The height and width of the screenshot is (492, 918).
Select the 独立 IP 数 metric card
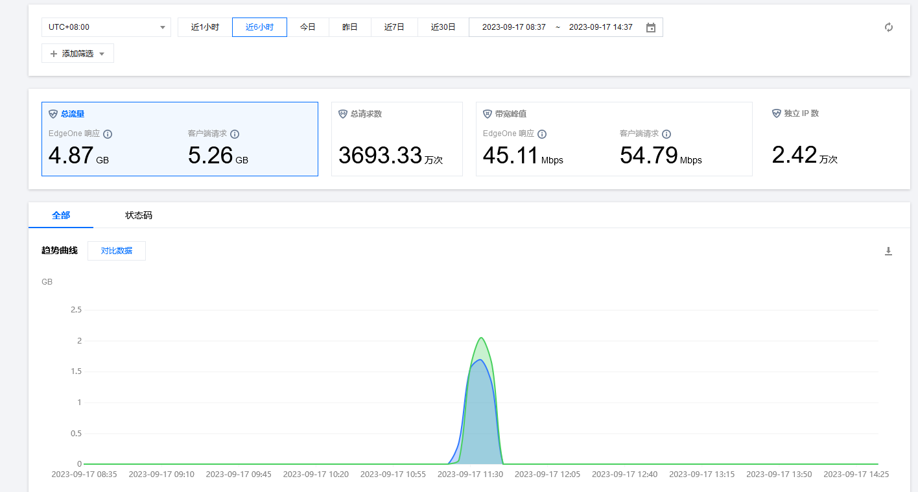[x=831, y=139]
